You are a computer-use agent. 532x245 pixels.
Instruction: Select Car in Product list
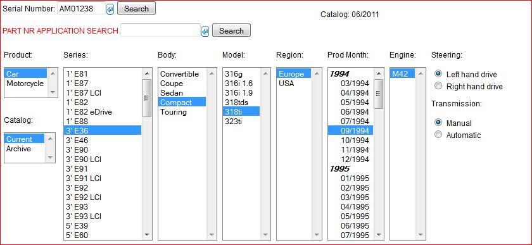tap(26, 73)
